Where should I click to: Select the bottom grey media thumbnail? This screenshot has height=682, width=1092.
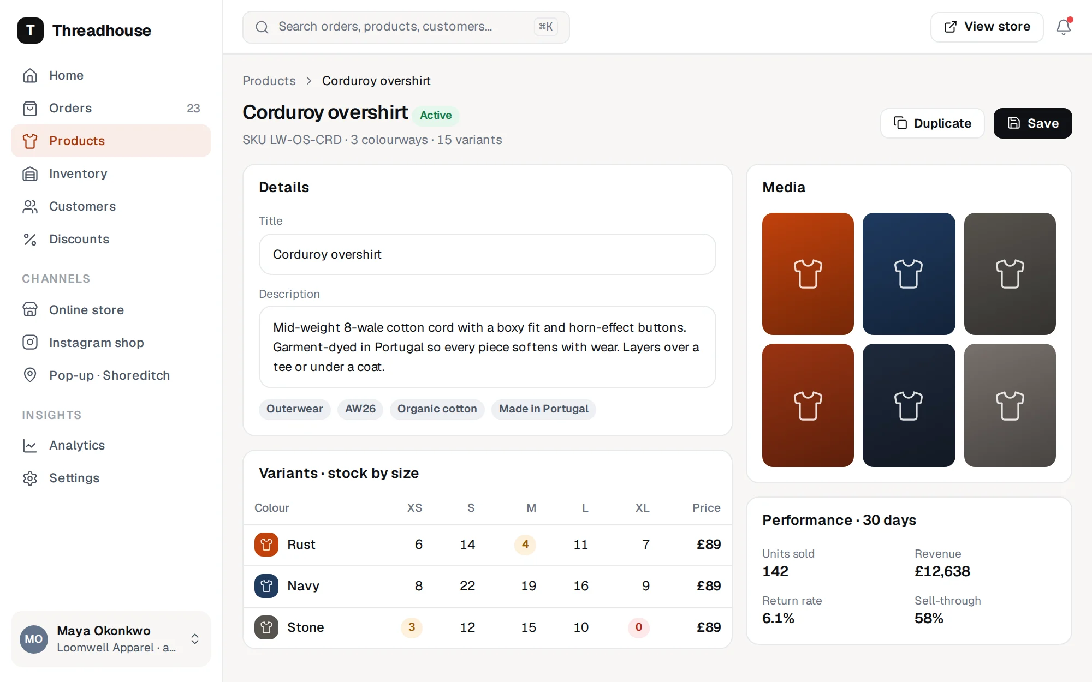click(1010, 405)
